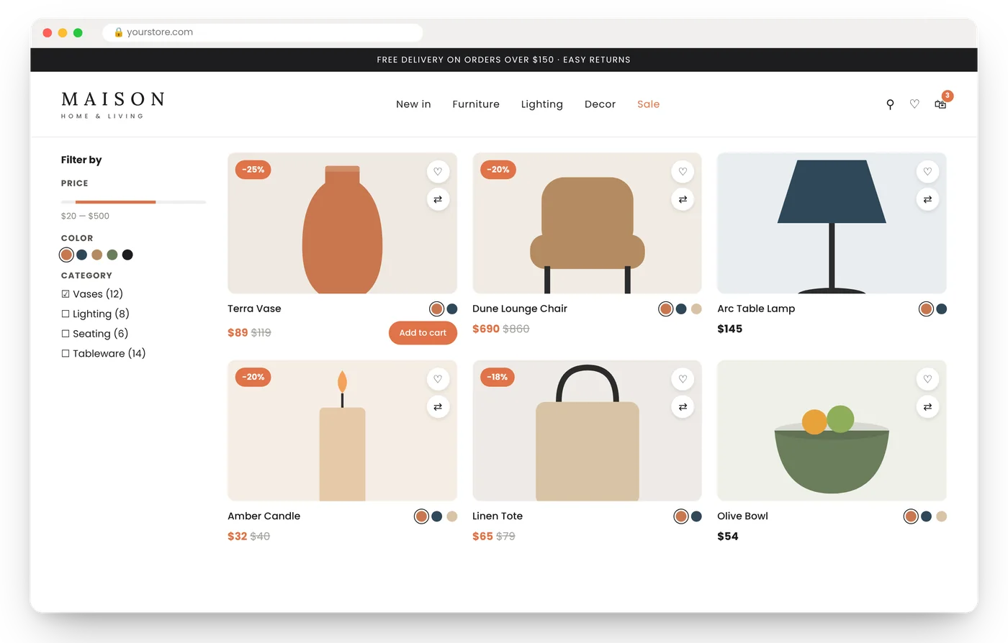Click compare arrows on Dune Lounge Chair

coord(683,199)
